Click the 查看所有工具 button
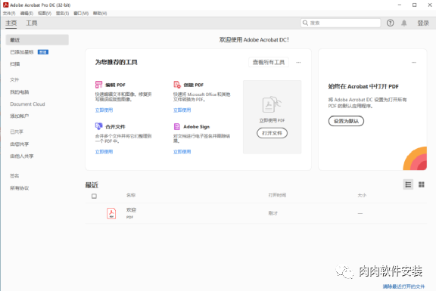 (x=268, y=62)
